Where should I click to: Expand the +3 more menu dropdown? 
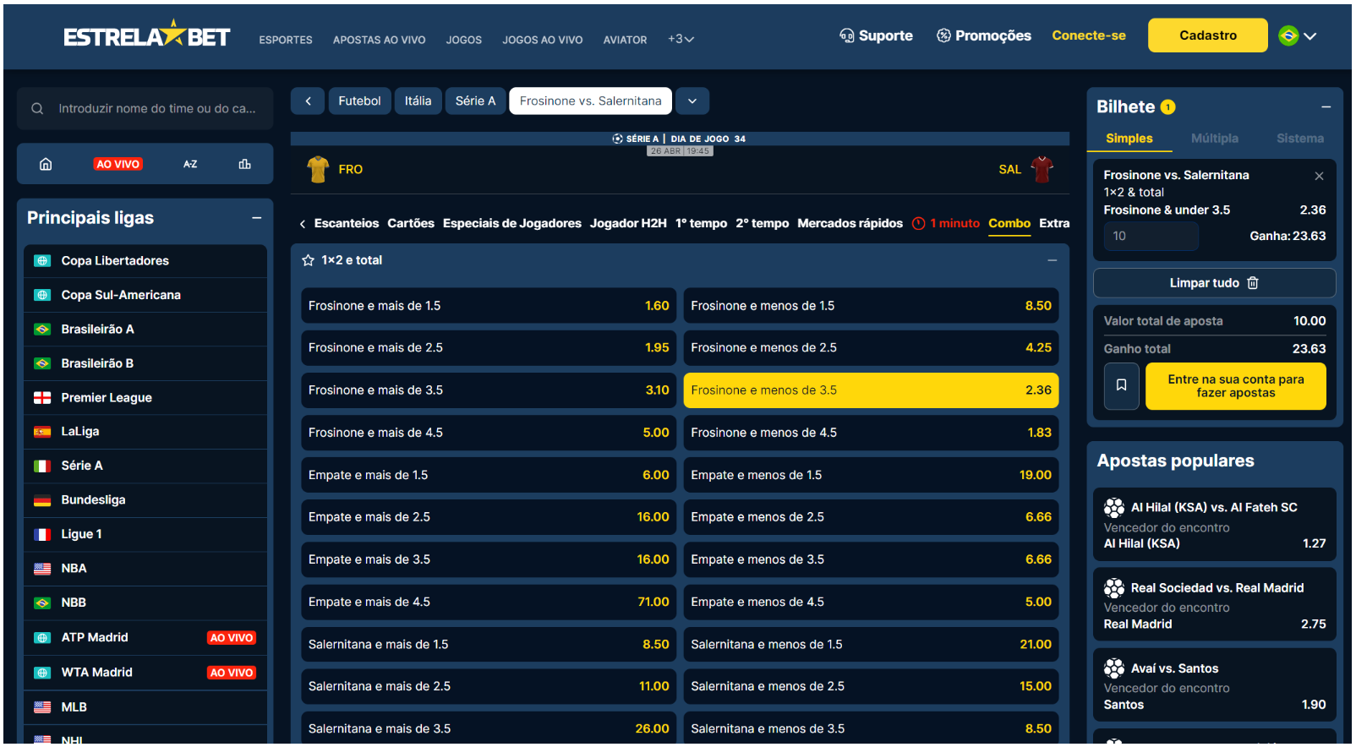pyautogui.click(x=681, y=39)
